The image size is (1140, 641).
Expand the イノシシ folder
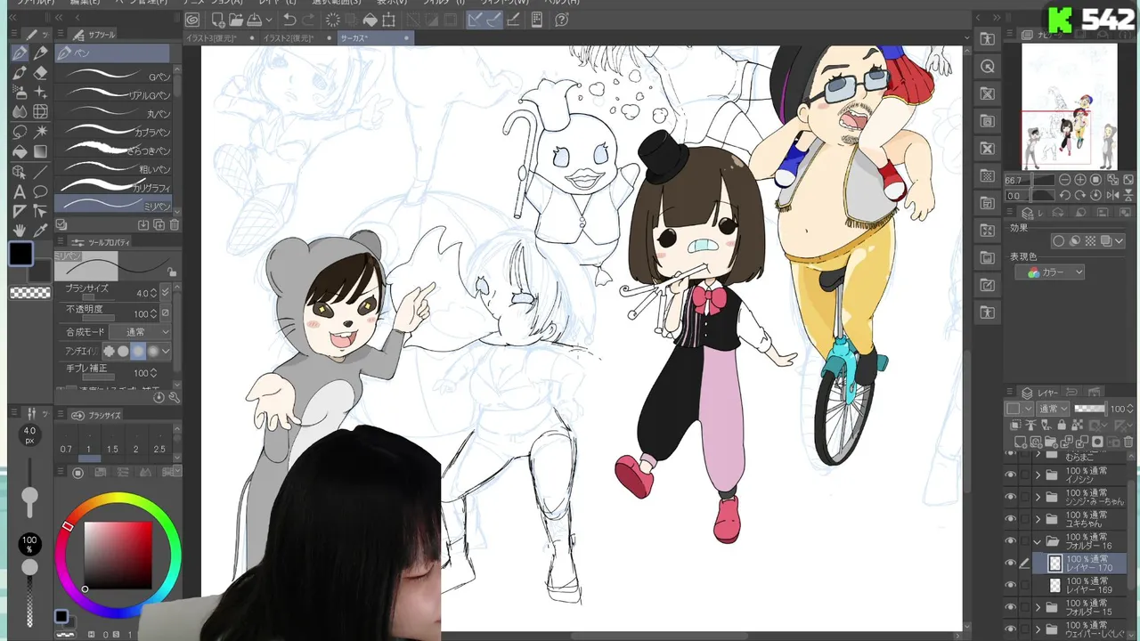(1038, 475)
